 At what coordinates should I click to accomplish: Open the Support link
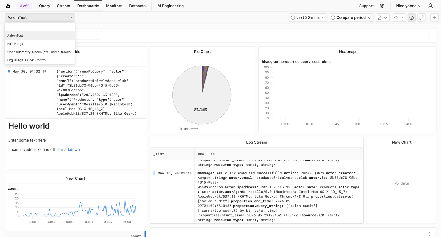366,6
